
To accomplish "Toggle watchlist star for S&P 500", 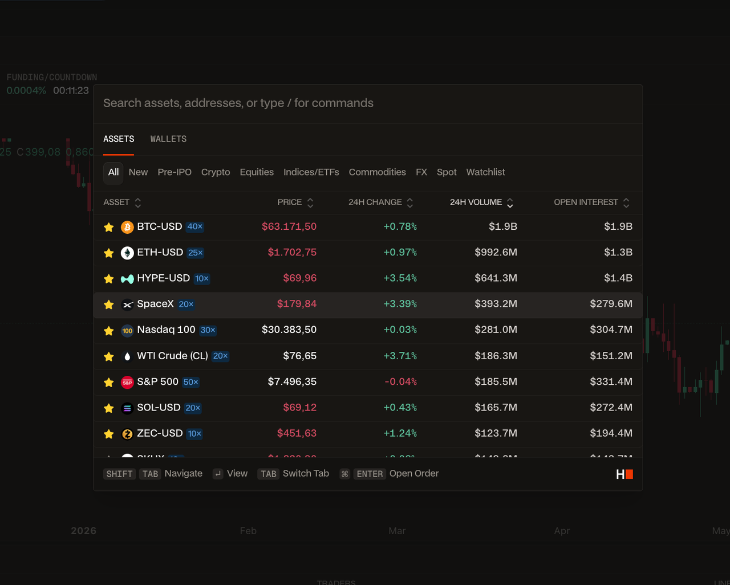I will click(x=109, y=383).
